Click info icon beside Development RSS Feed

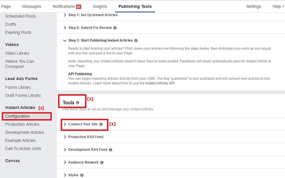point(110,150)
